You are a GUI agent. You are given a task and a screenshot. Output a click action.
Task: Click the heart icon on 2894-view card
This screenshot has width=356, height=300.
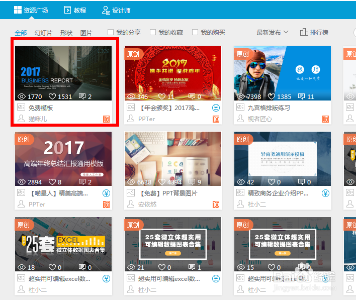point(52,182)
